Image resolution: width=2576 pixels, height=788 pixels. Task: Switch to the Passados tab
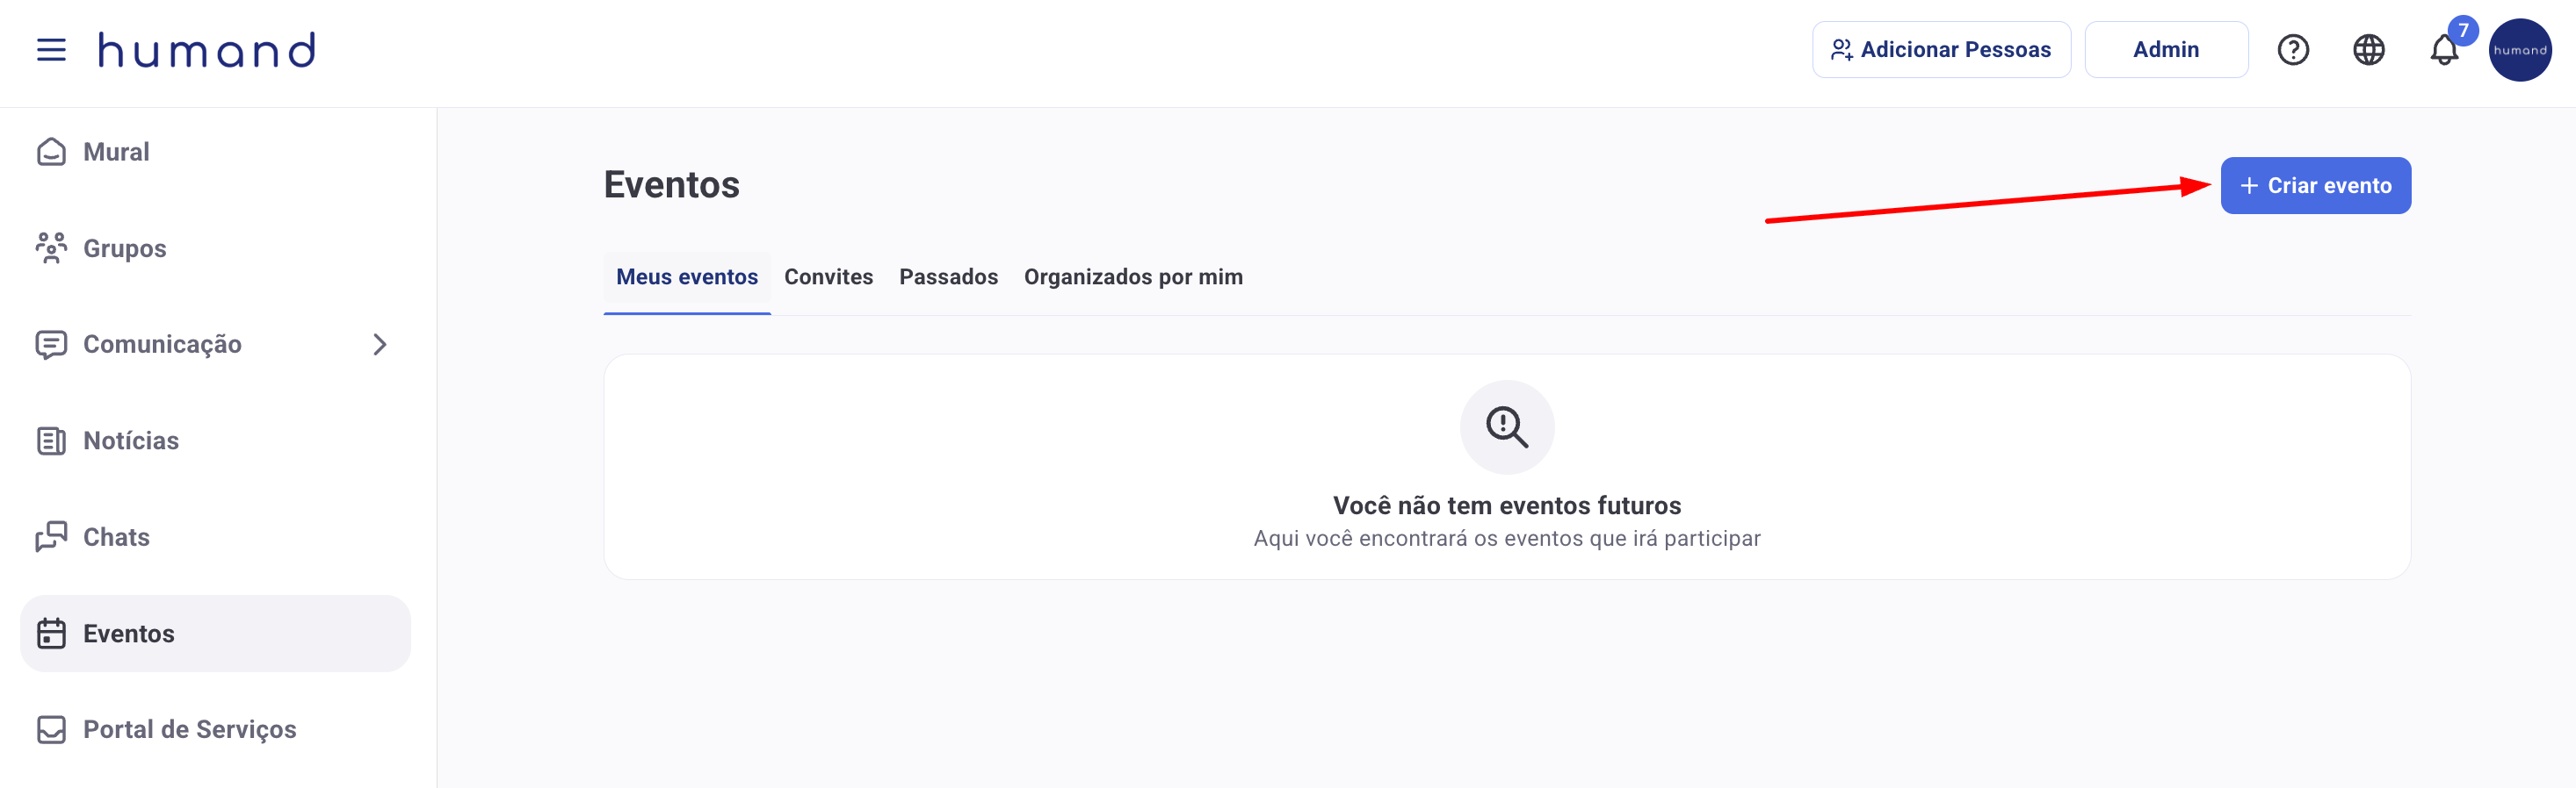(948, 277)
